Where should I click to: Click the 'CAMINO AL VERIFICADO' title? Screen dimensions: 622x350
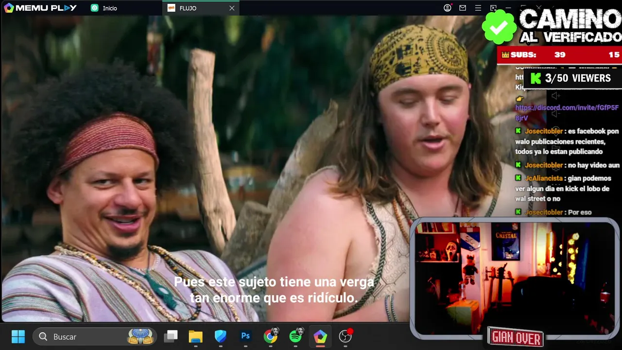coord(570,26)
